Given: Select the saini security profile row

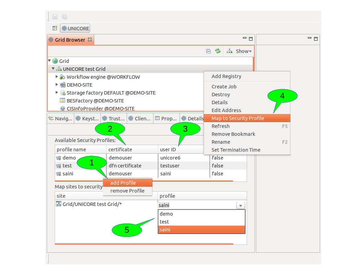Looking at the screenshot, I should (151, 174).
